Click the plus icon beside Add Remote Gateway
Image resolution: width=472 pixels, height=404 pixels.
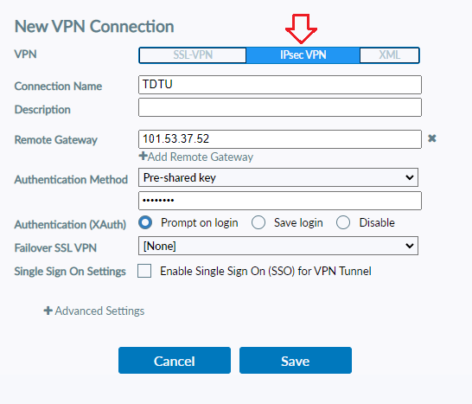[143, 156]
